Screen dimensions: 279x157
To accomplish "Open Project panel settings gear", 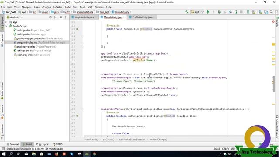I will tap(61, 17).
